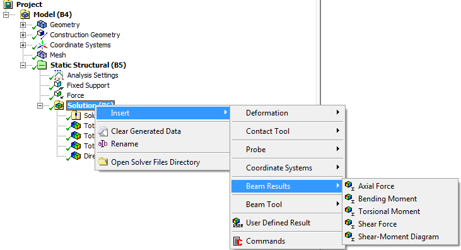Click the Static Structural folder icon

pyautogui.click(x=42, y=65)
